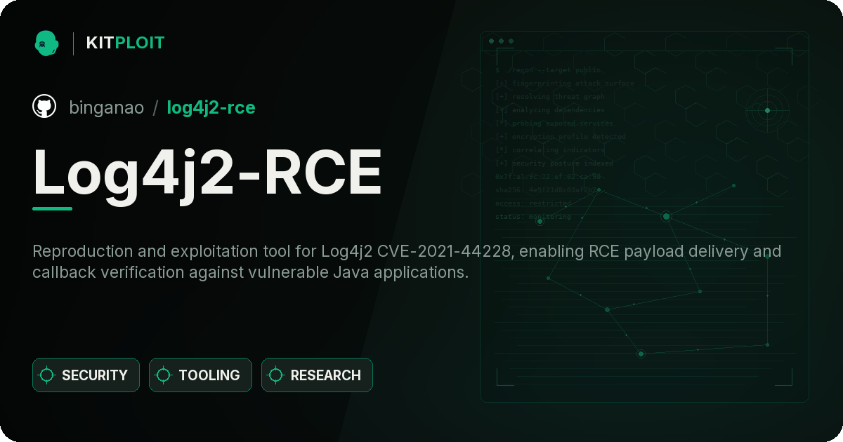Click the Kitploit green head logo
Screen dimensions: 843x442
(46, 43)
